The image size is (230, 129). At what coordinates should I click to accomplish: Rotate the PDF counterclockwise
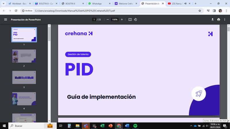[135, 20]
